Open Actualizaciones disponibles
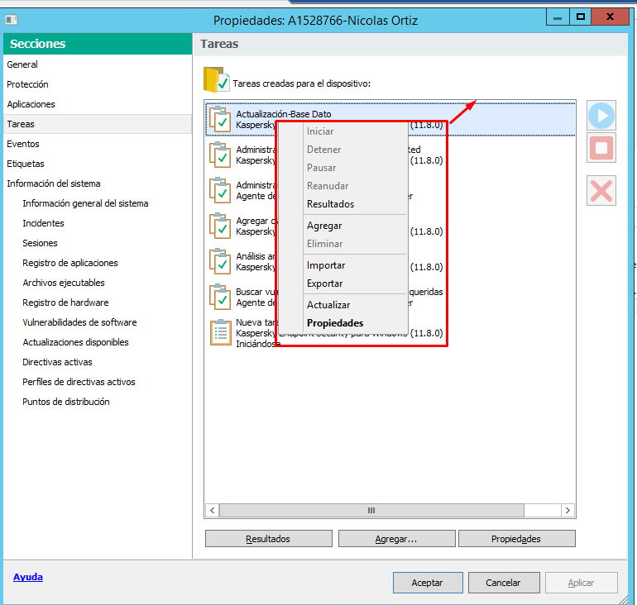The height and width of the screenshot is (605, 637). pos(75,342)
